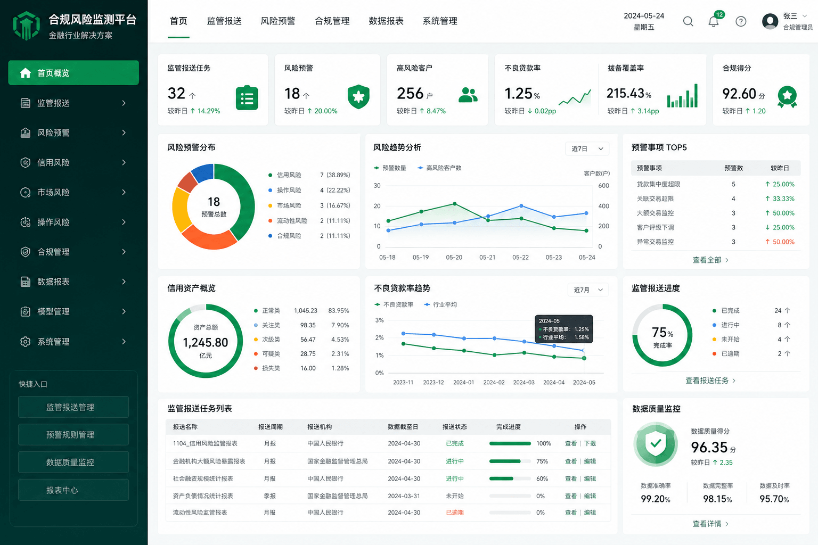
Task: Click 系统管理 gear icon in sidebar
Action: [25, 342]
